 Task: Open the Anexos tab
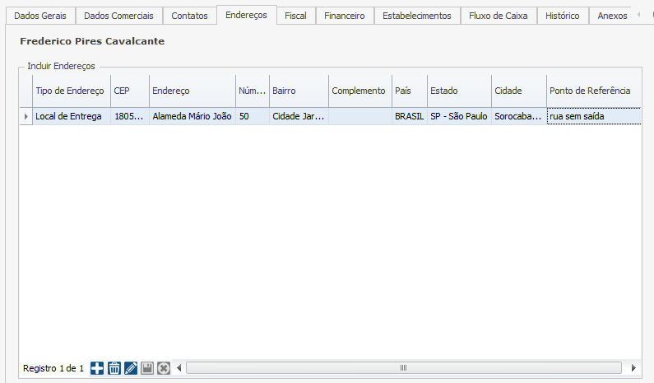[x=612, y=16]
